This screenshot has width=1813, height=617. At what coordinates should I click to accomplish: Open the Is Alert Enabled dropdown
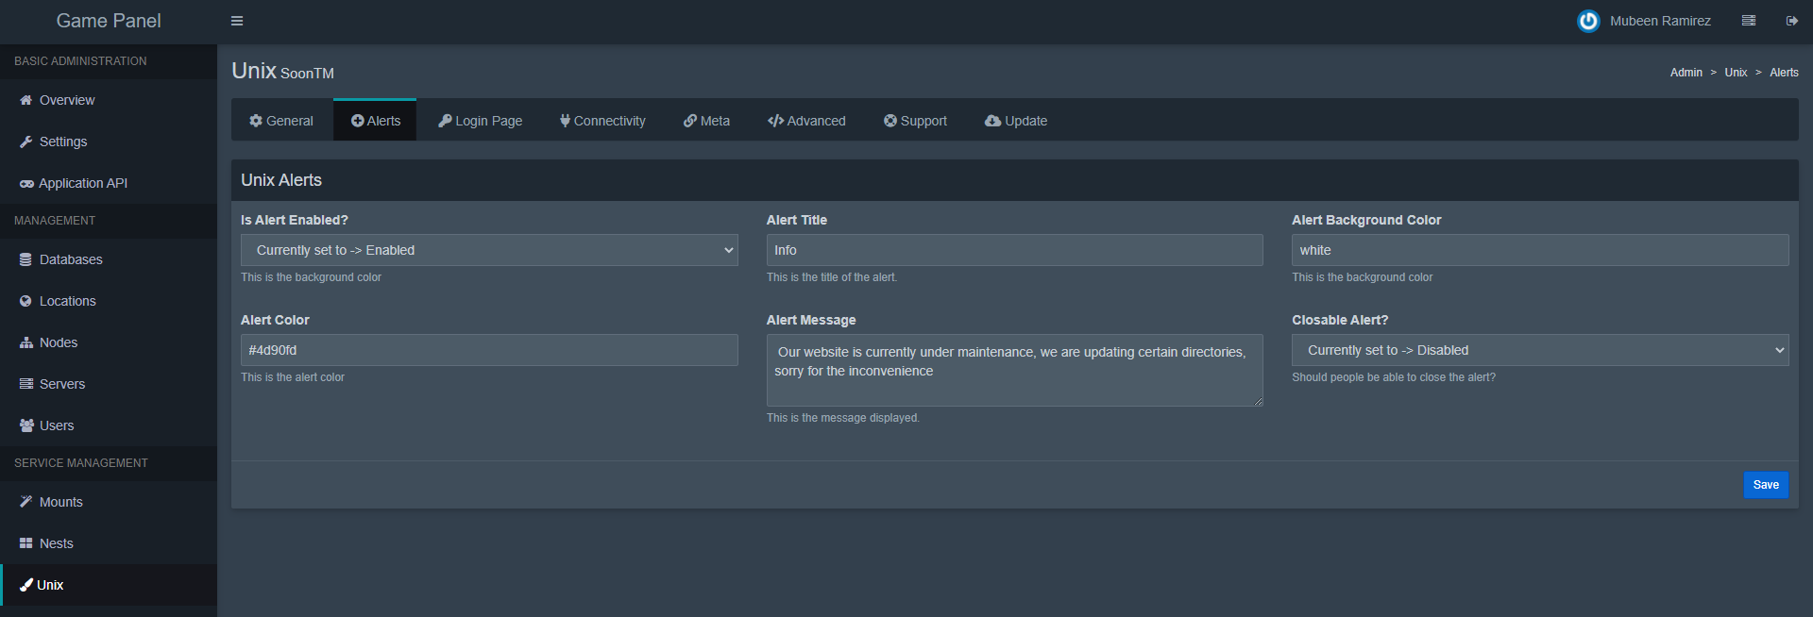point(489,250)
